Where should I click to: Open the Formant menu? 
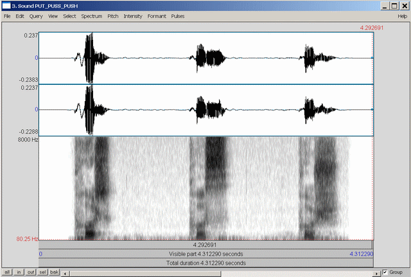pyautogui.click(x=157, y=15)
